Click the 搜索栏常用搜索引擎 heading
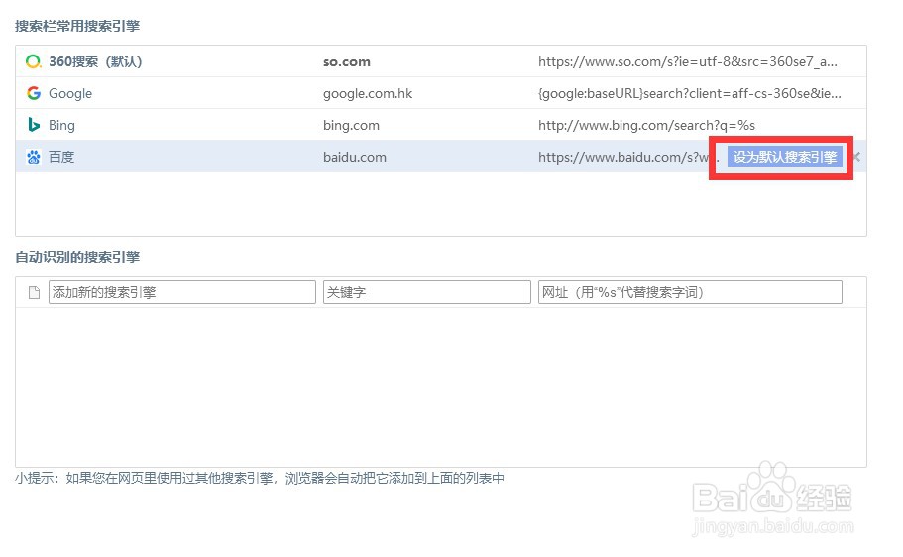This screenshot has height=557, width=903. point(77,26)
